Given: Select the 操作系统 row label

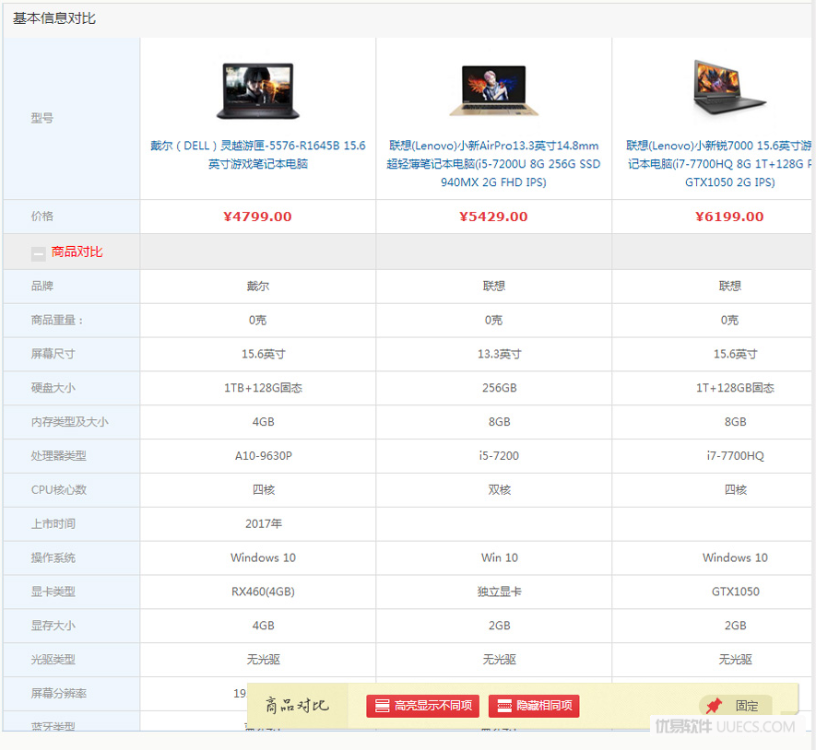Looking at the screenshot, I should [x=53, y=558].
